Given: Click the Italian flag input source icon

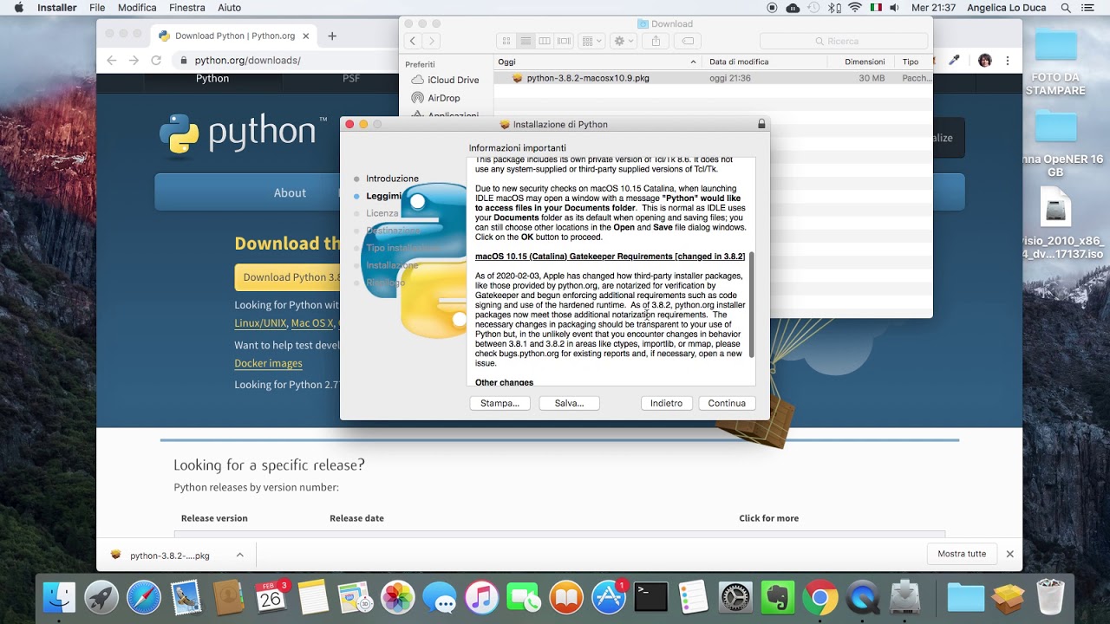Looking at the screenshot, I should [x=876, y=8].
